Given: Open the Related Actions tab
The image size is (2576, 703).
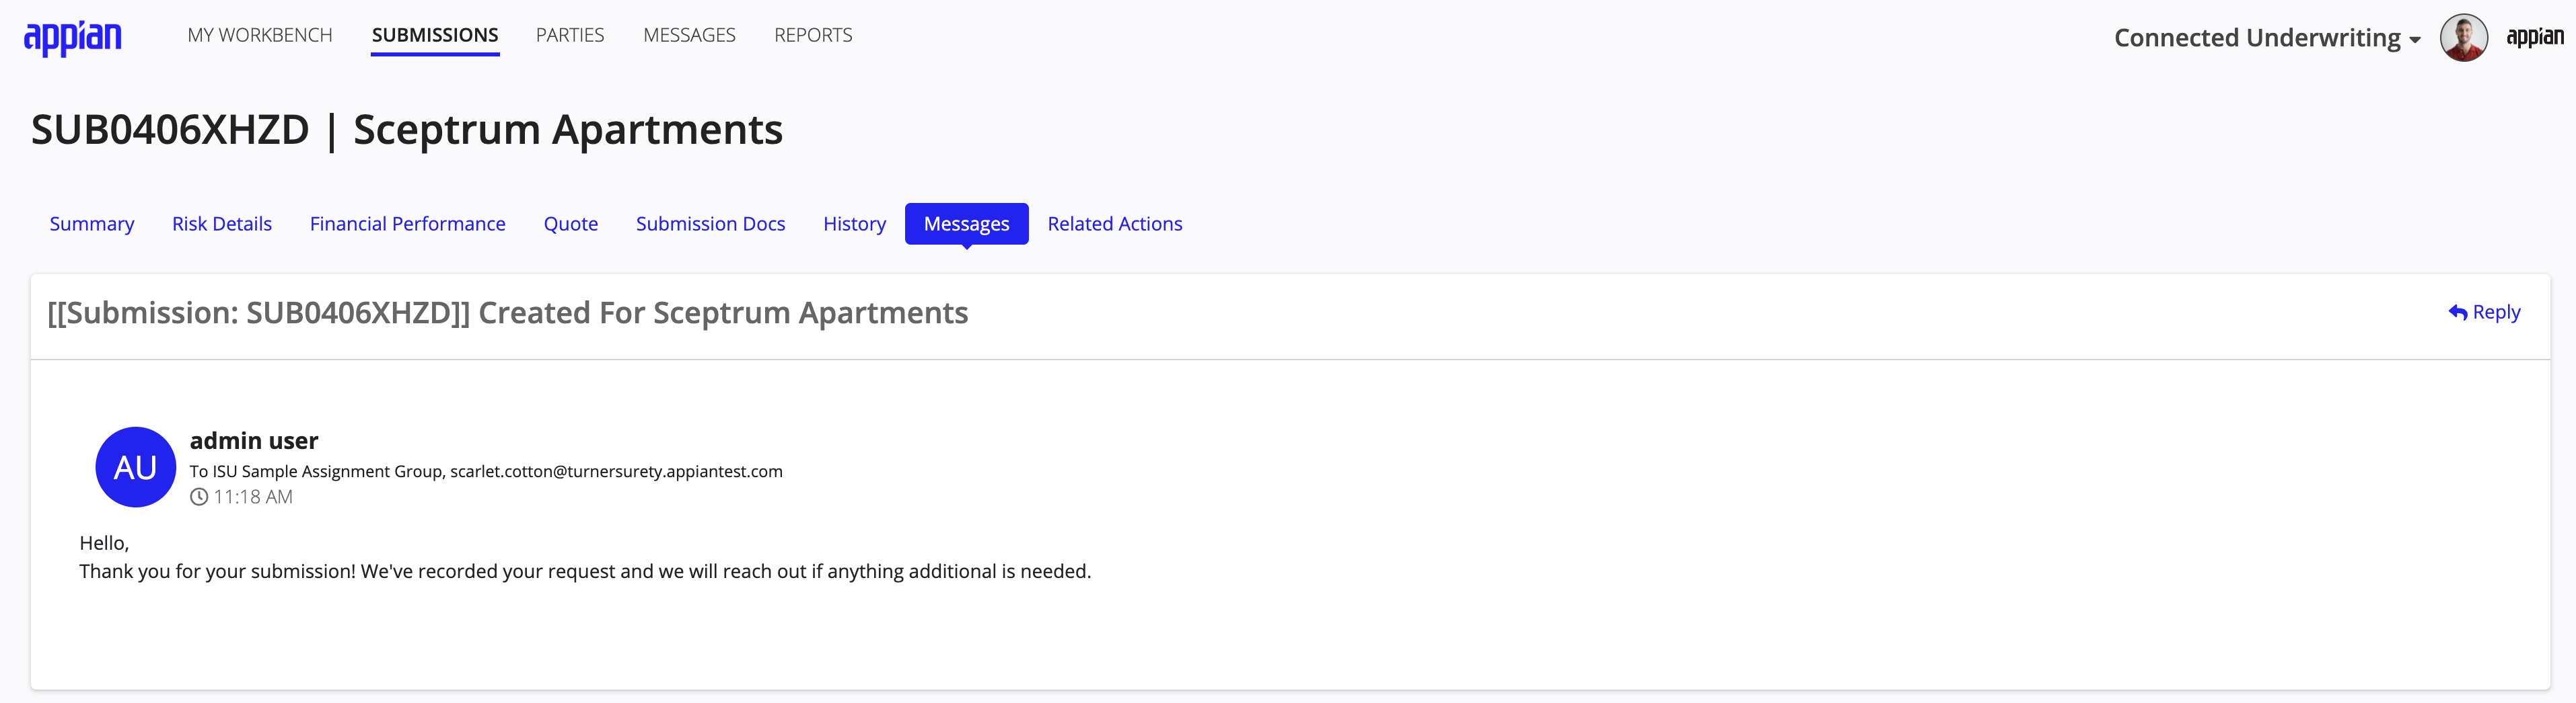Looking at the screenshot, I should [1115, 224].
